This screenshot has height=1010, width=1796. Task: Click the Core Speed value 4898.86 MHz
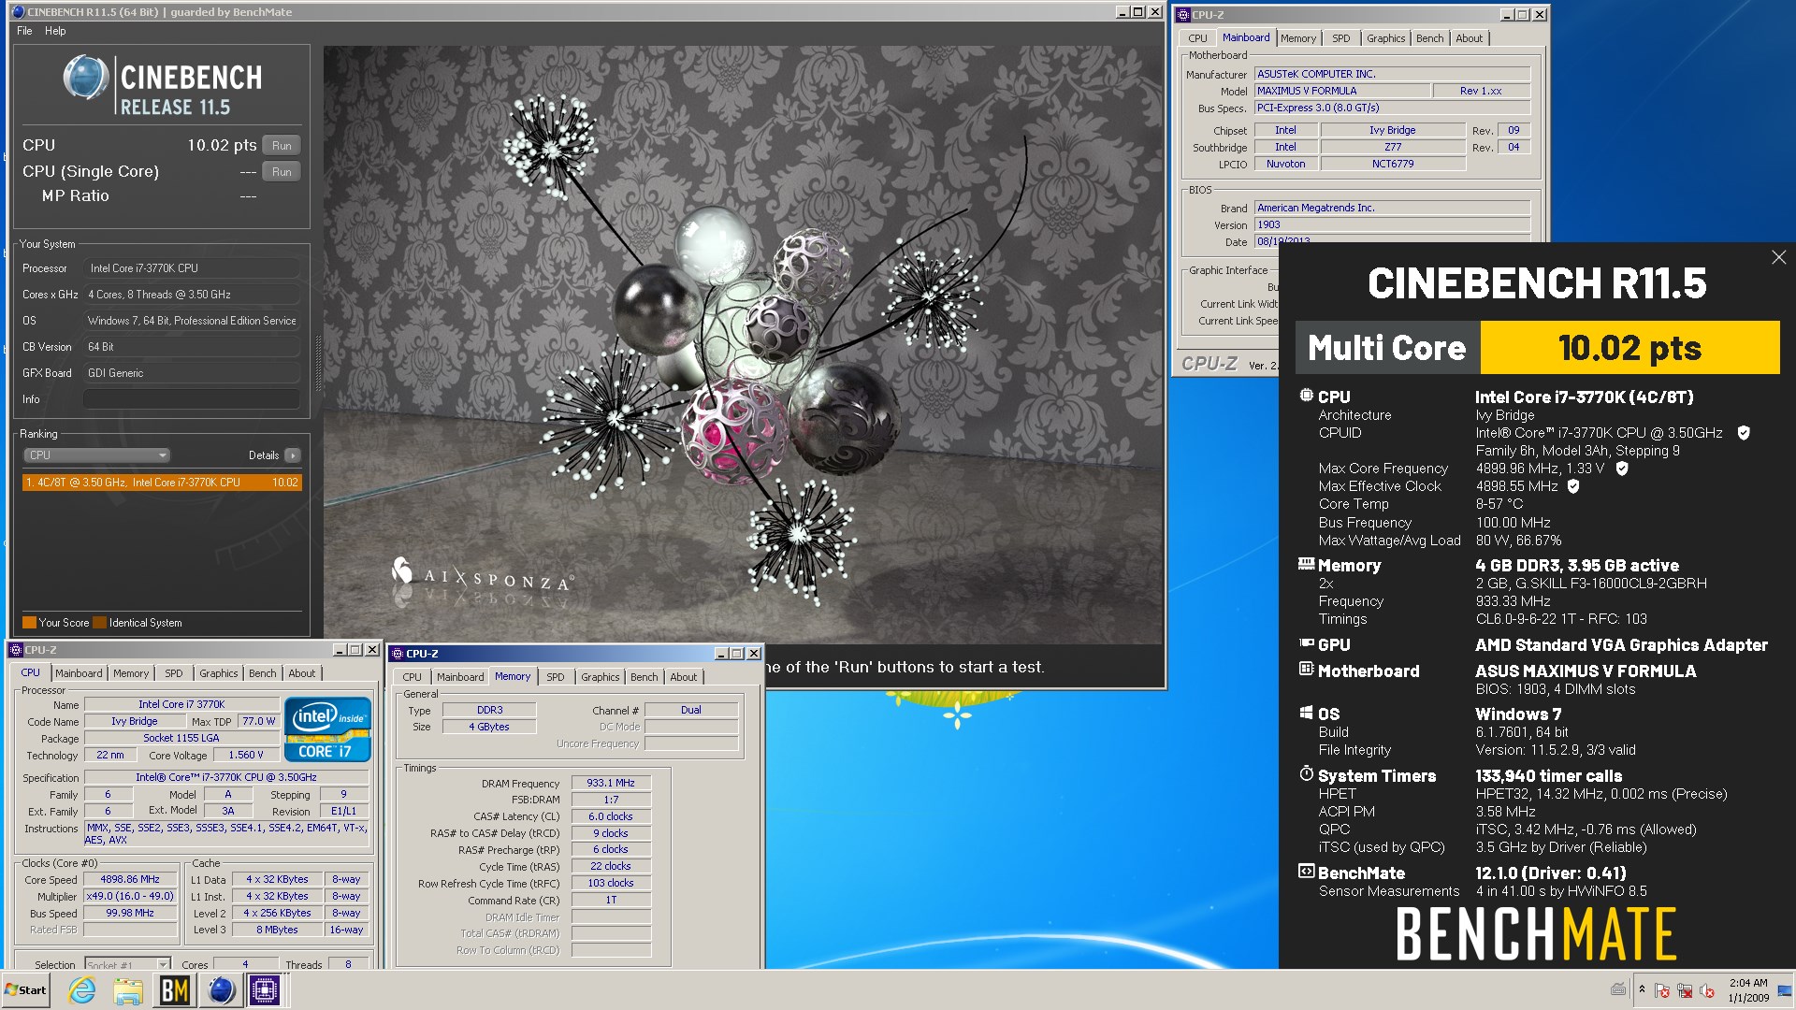tap(130, 880)
